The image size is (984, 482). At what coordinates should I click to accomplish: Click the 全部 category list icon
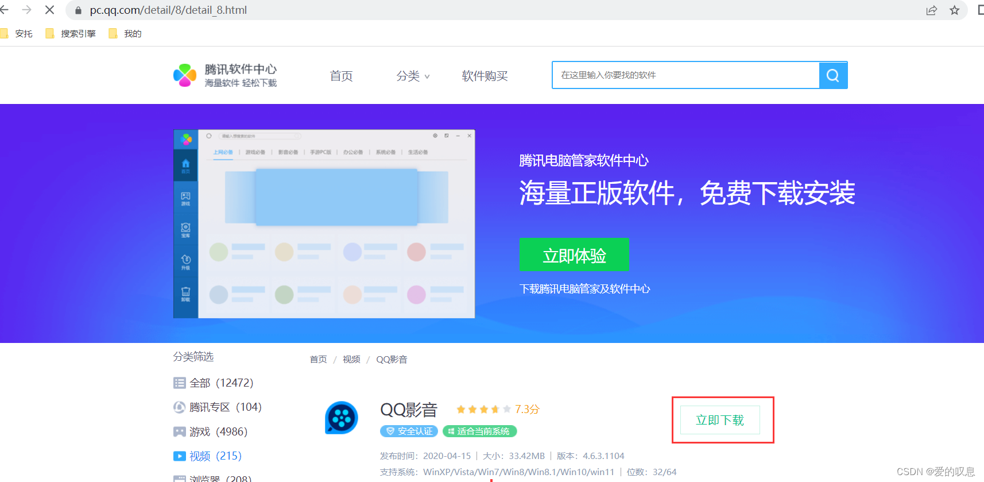180,383
